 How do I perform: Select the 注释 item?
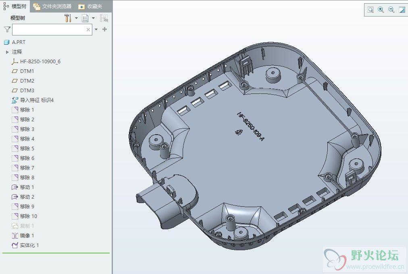pyautogui.click(x=17, y=52)
